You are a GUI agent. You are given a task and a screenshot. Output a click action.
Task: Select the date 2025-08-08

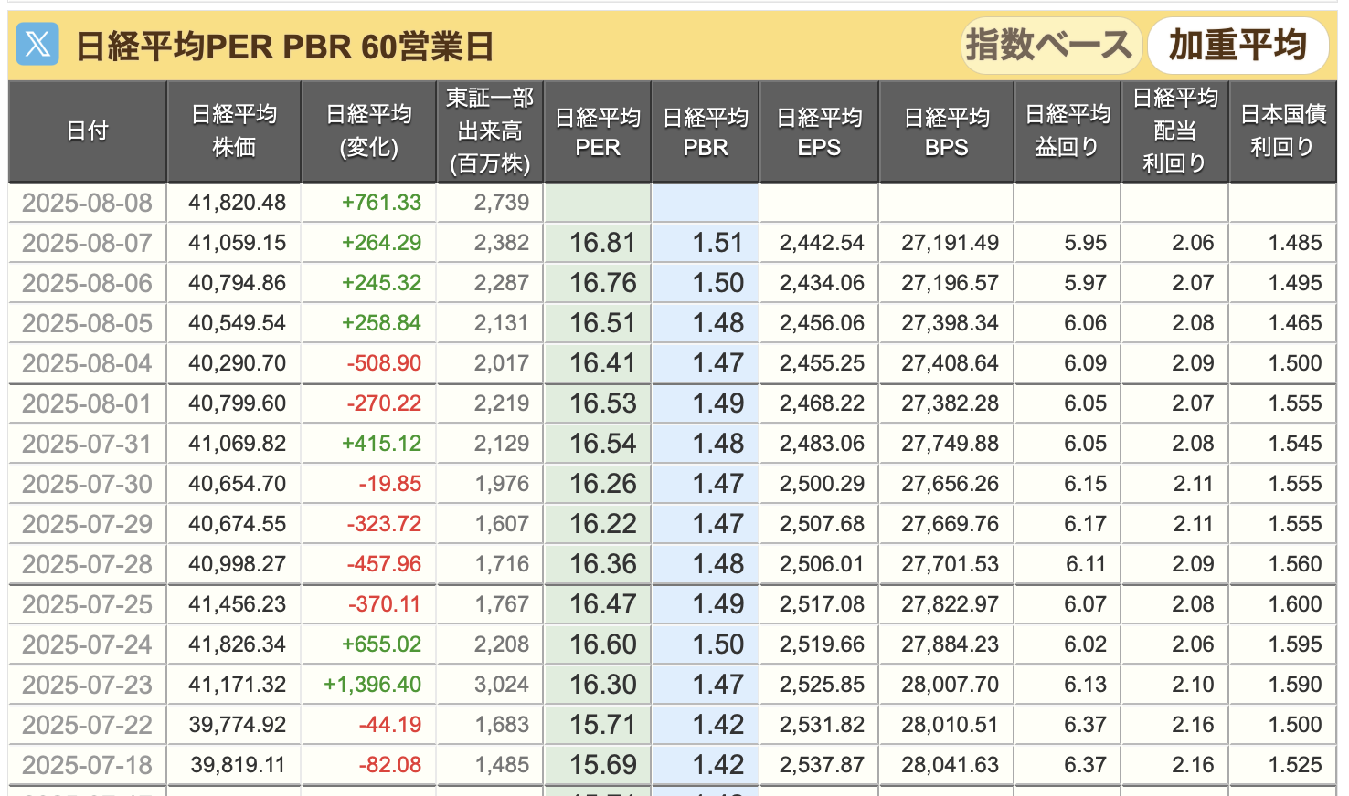click(x=88, y=203)
